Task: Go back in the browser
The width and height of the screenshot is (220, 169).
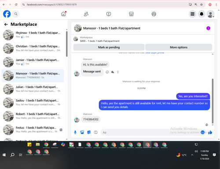Action: pyautogui.click(x=4, y=4)
